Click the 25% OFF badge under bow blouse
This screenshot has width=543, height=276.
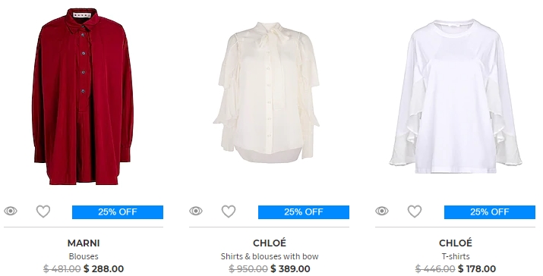[x=304, y=212]
